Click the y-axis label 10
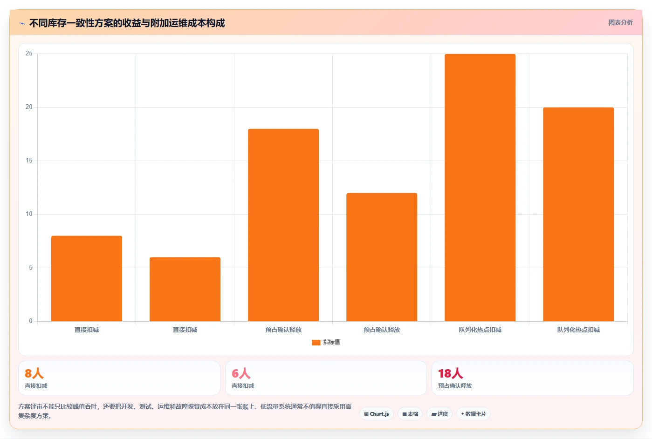This screenshot has width=652, height=439. 29,214
